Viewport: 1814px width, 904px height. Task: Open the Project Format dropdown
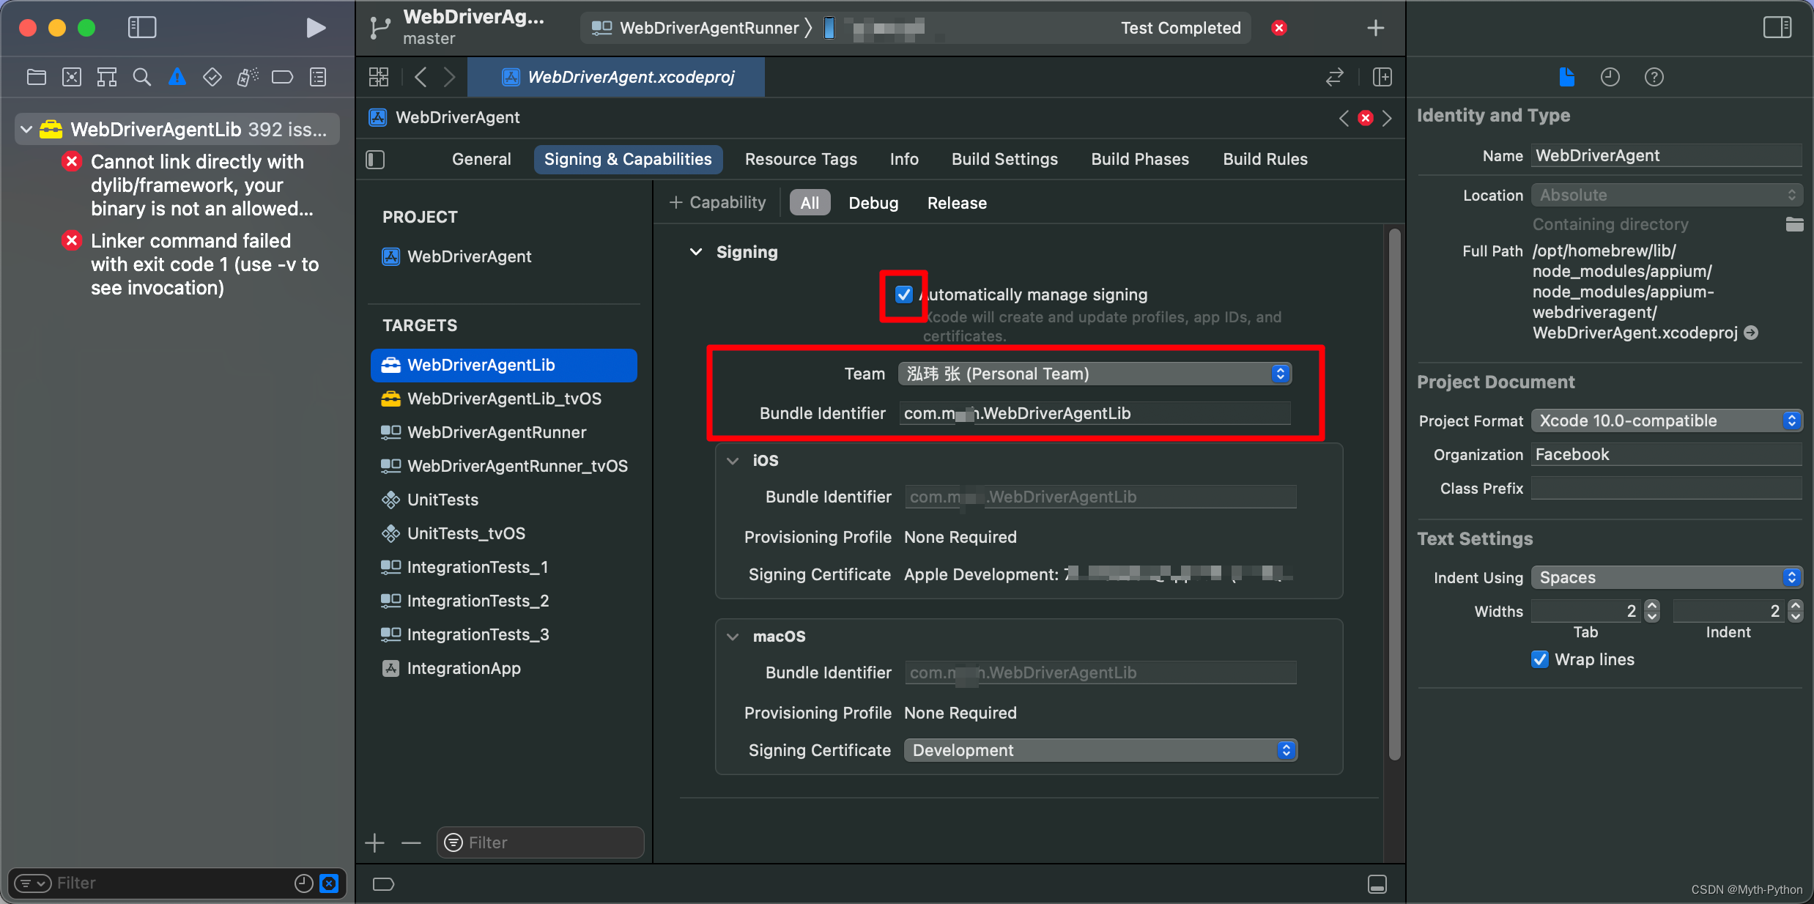[x=1666, y=420]
